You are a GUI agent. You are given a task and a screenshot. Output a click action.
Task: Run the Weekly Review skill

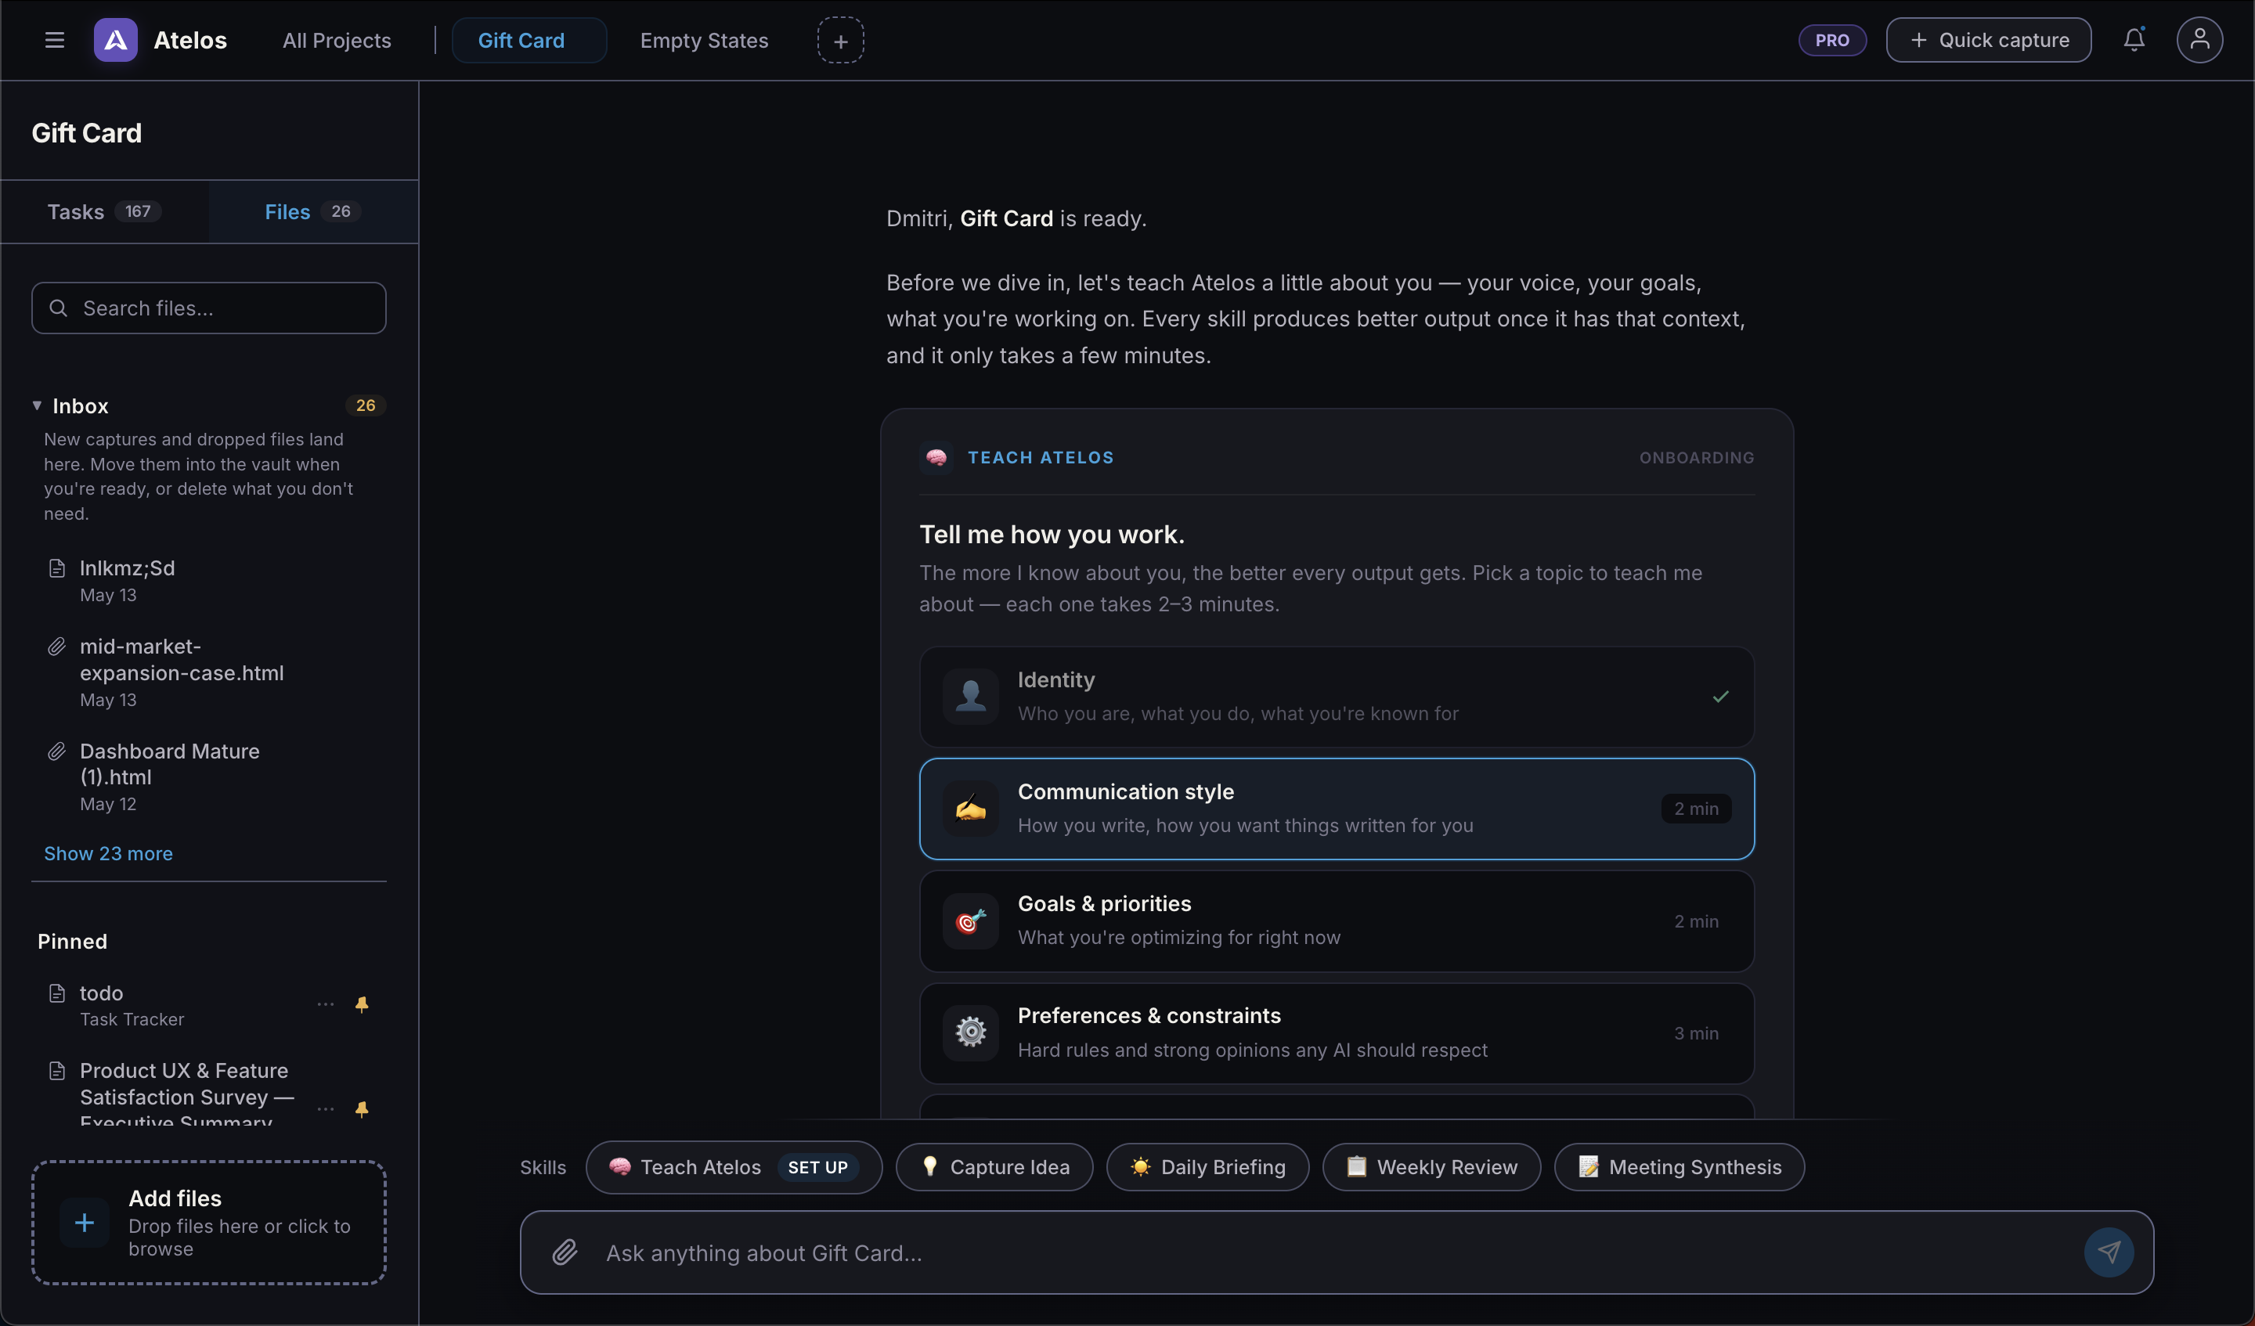tap(1432, 1167)
